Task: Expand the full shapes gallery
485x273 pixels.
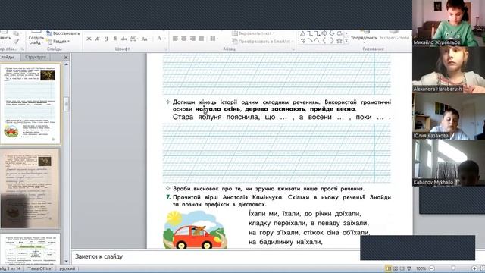Action: click(346, 41)
